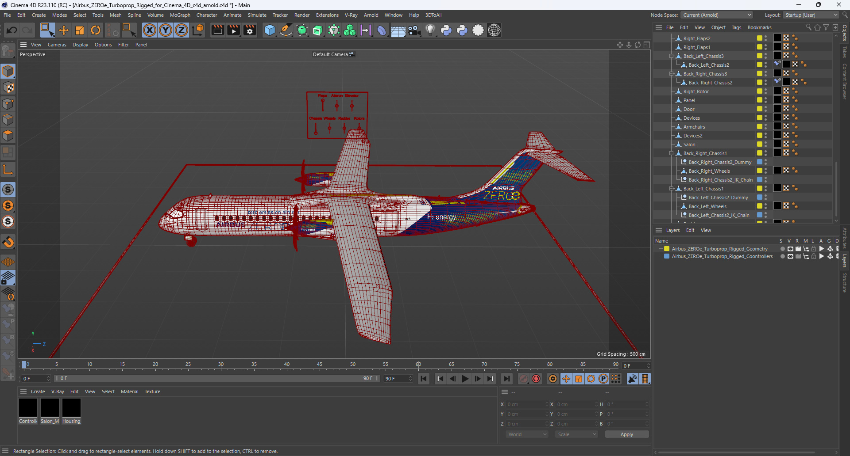Viewport: 850px width, 456px height.
Task: Open the MoGraph menu
Action: click(180, 15)
